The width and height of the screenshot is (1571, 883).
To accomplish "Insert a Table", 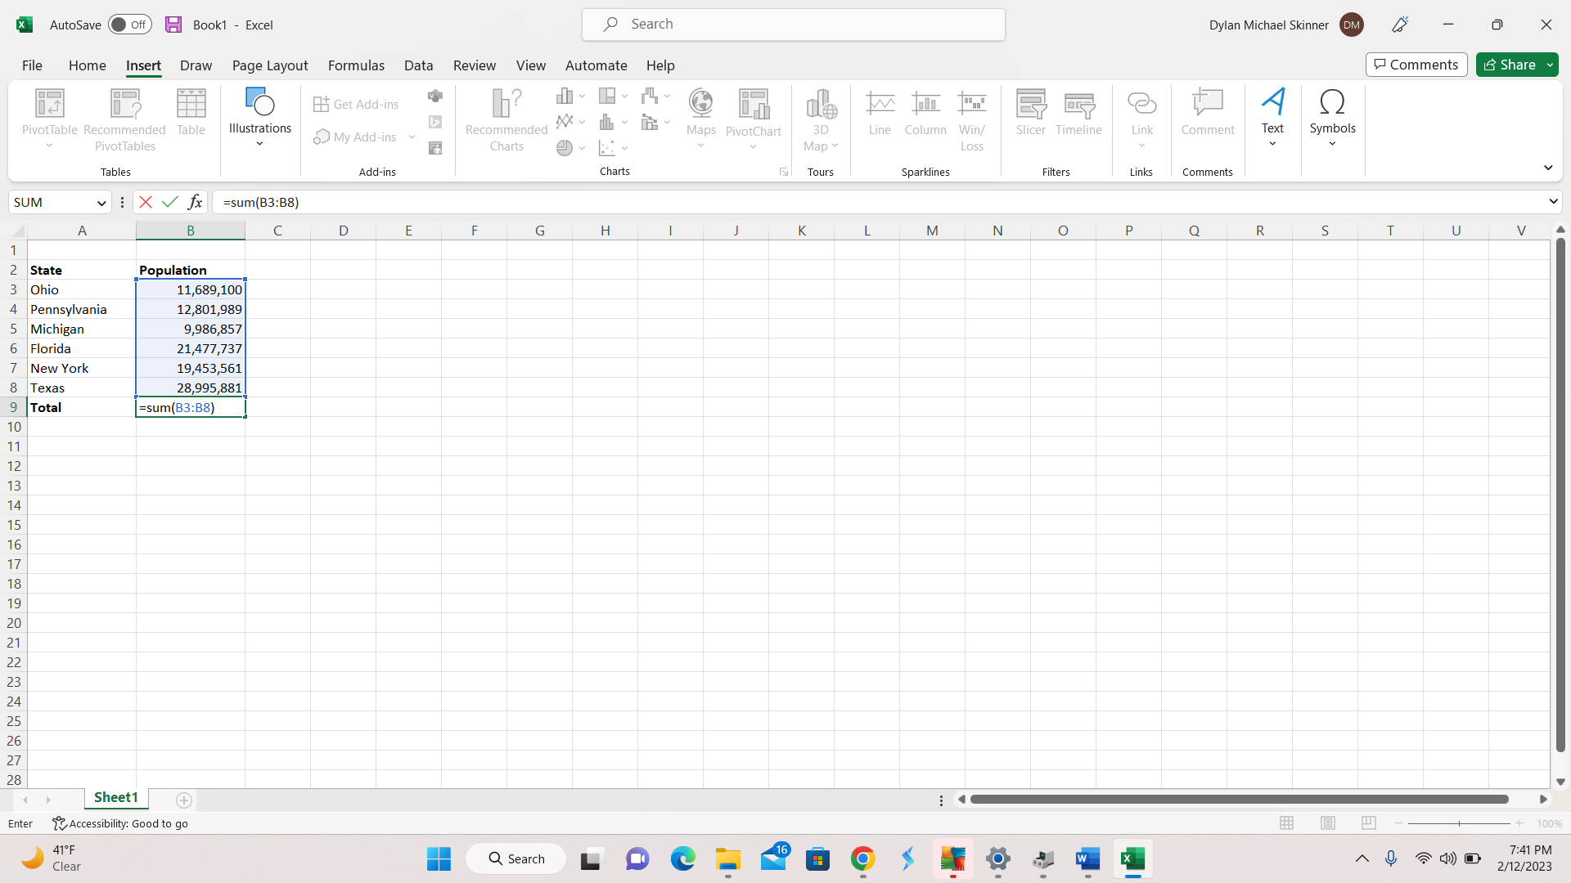I will (x=191, y=114).
